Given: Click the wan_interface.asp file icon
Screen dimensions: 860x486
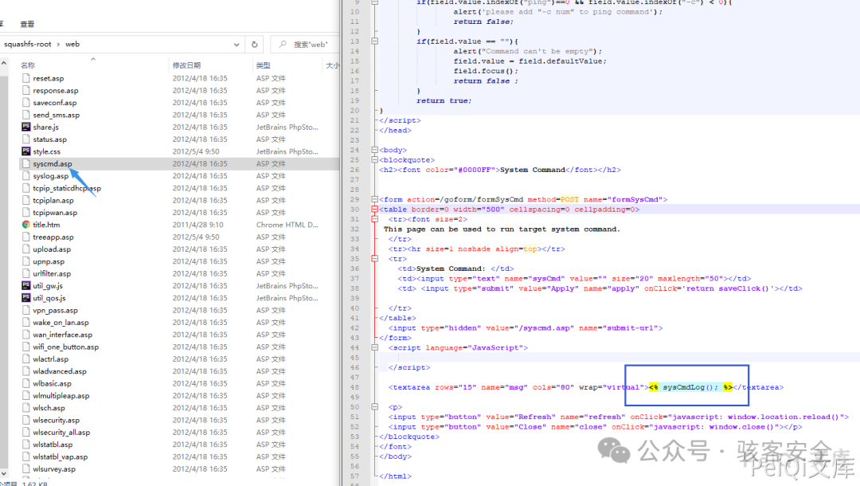Looking at the screenshot, I should click(25, 335).
